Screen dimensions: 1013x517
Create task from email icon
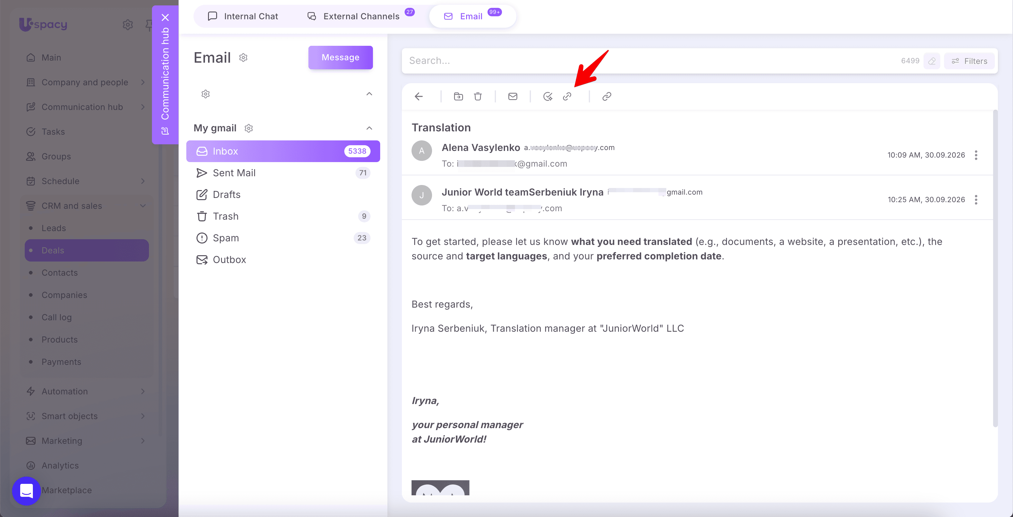coord(548,96)
